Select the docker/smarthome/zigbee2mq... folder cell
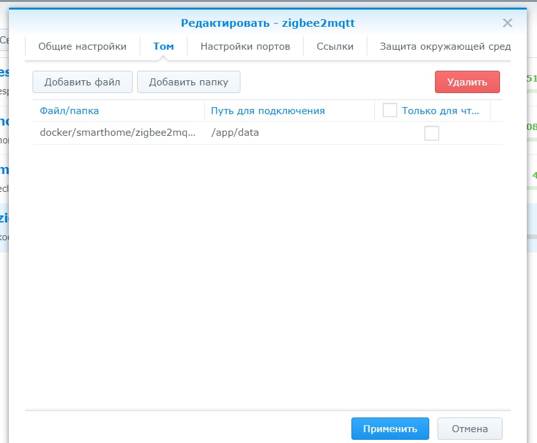 coord(118,133)
